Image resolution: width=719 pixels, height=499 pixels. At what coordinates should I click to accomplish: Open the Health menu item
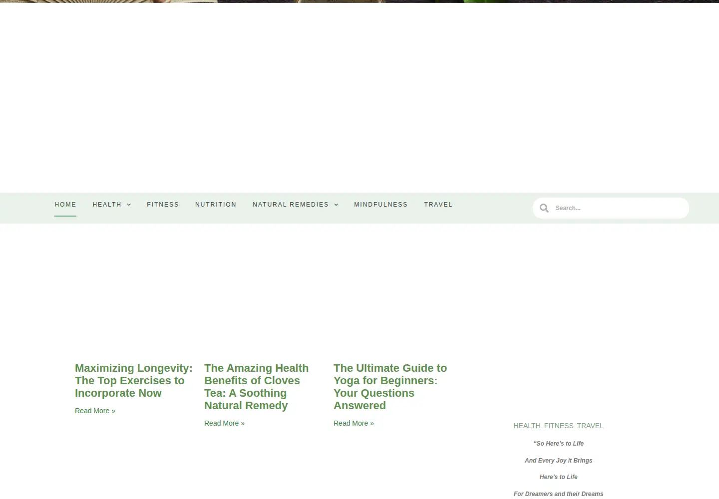pos(107,205)
